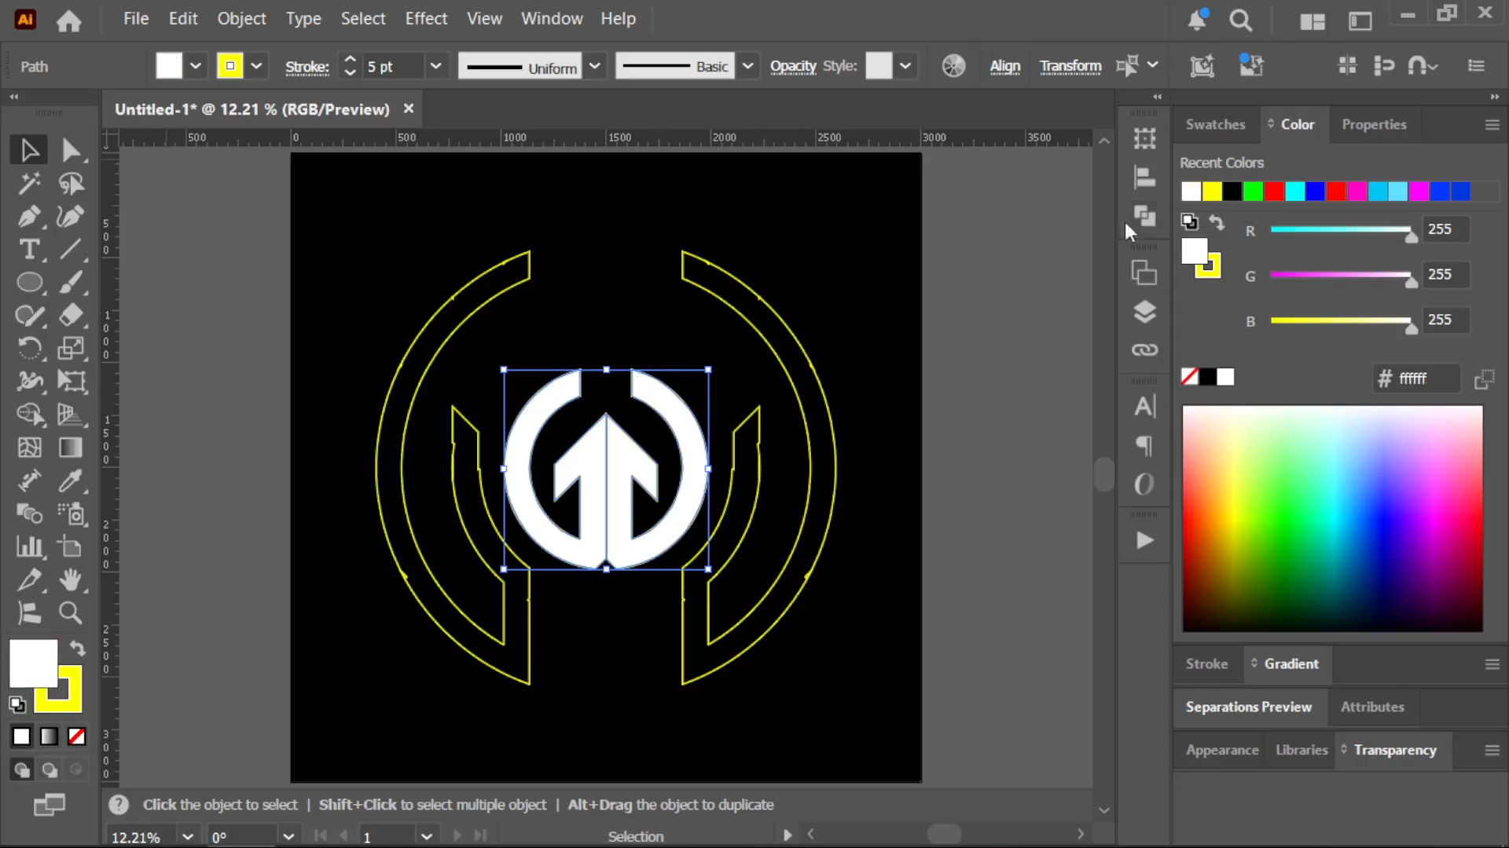Image resolution: width=1509 pixels, height=848 pixels.
Task: Choose the Magic Wand tool
Action: coord(29,184)
